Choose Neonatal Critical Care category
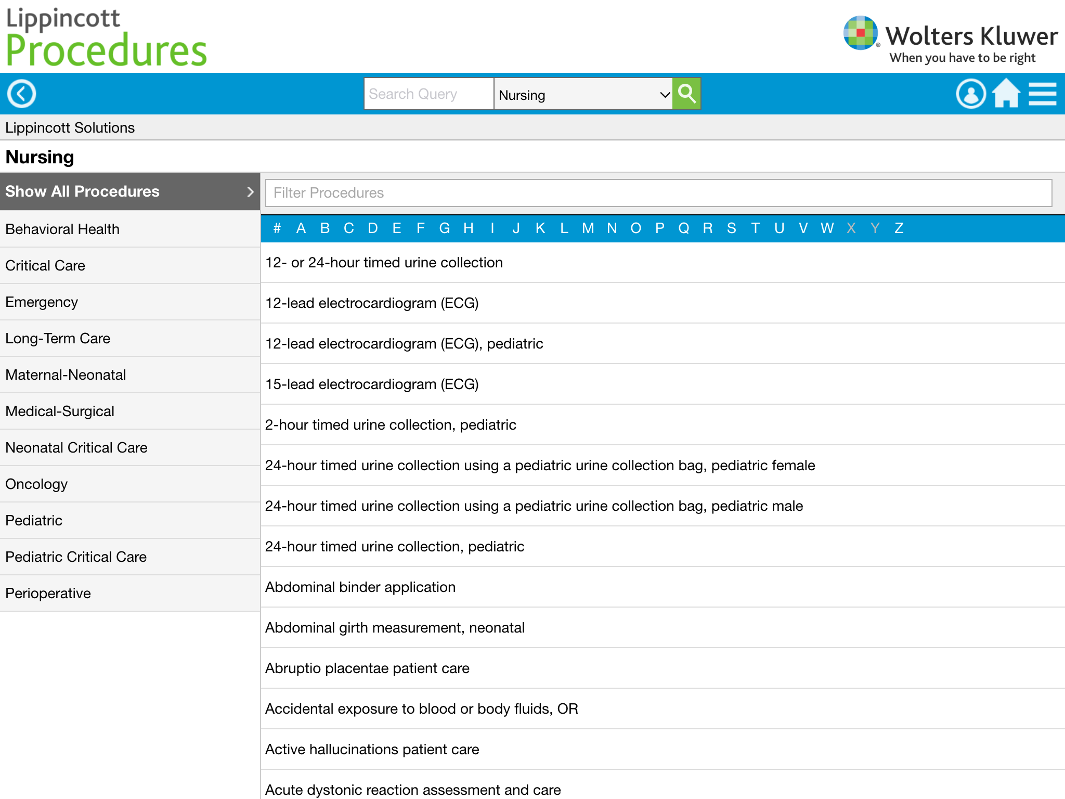This screenshot has width=1065, height=799. (x=130, y=447)
